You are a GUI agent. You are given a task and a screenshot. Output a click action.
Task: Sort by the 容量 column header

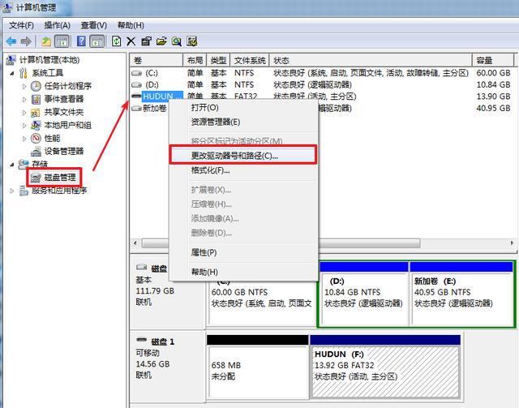pyautogui.click(x=493, y=60)
